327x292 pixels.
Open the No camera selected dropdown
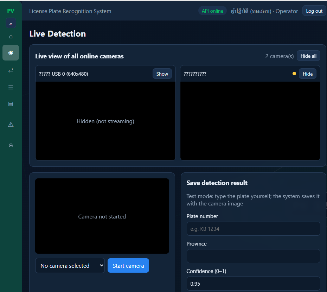(x=70, y=266)
